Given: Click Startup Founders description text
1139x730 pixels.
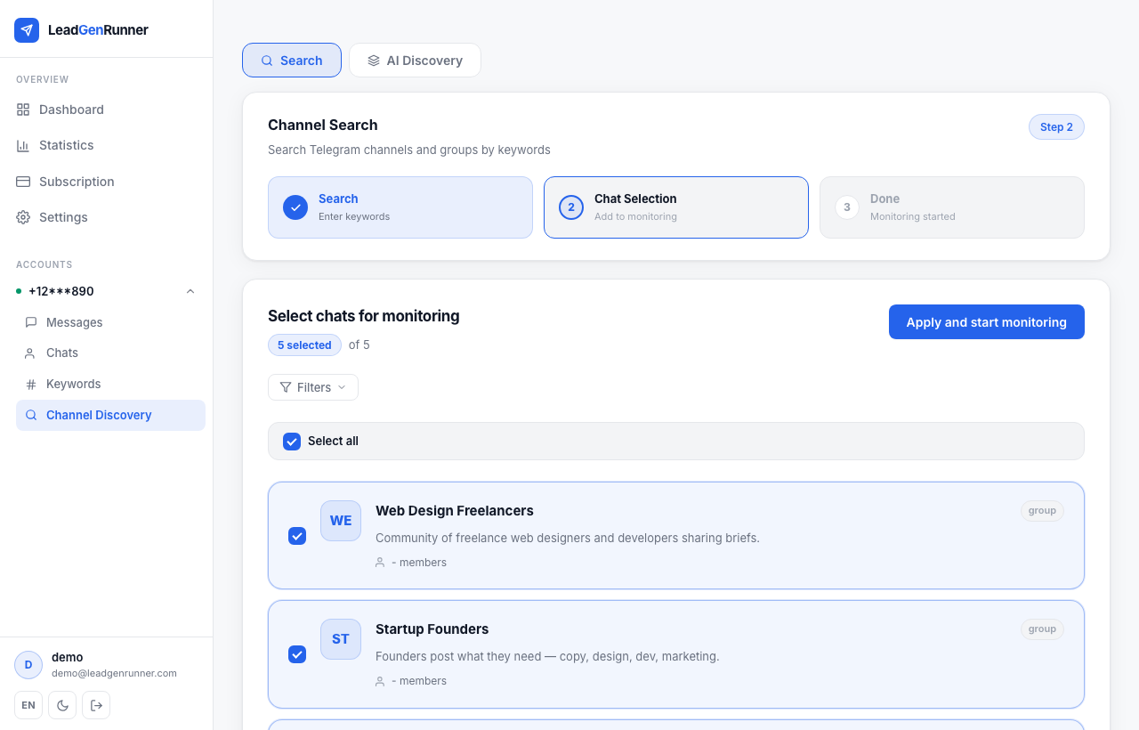Looking at the screenshot, I should click(x=547, y=657).
